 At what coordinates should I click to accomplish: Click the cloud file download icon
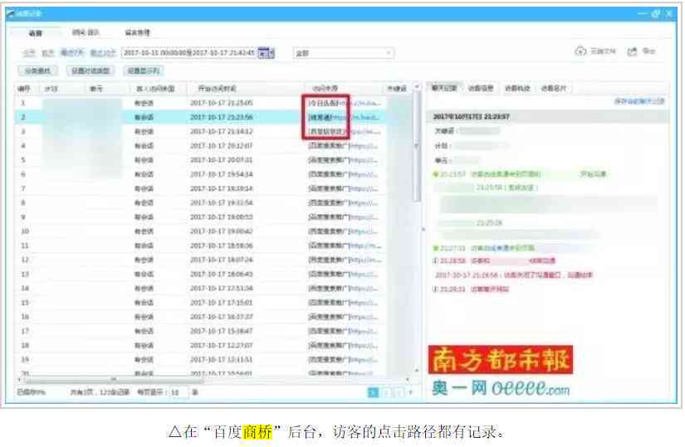pos(580,51)
